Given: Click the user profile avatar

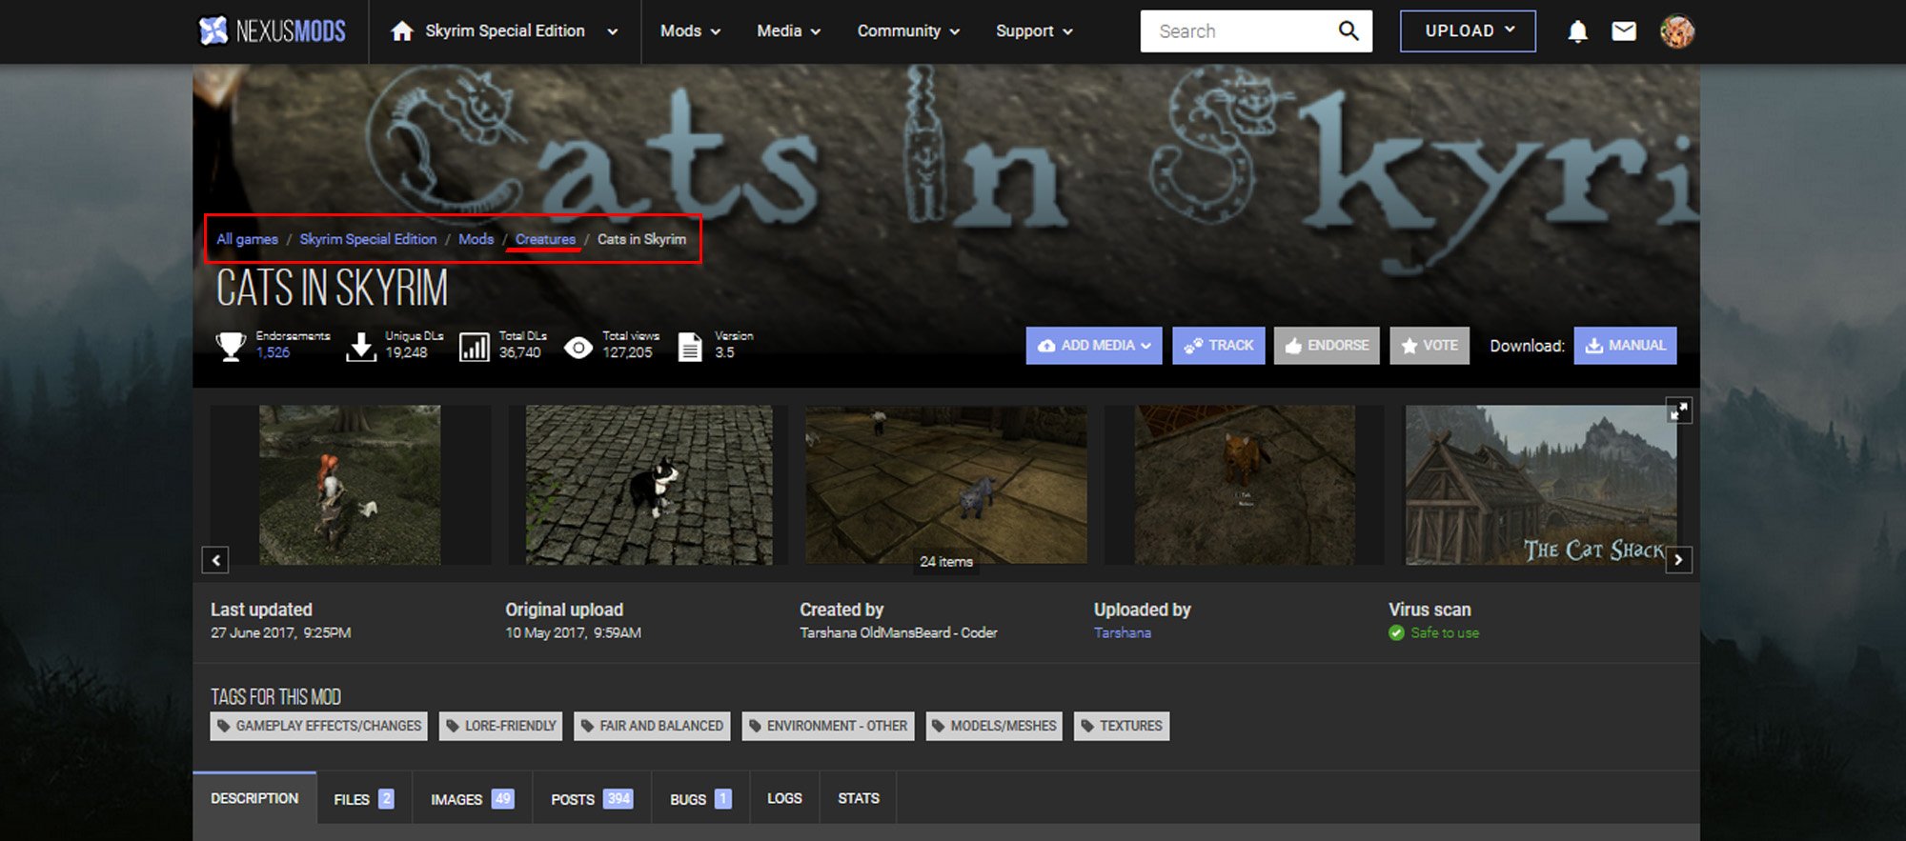Looking at the screenshot, I should point(1676,31).
